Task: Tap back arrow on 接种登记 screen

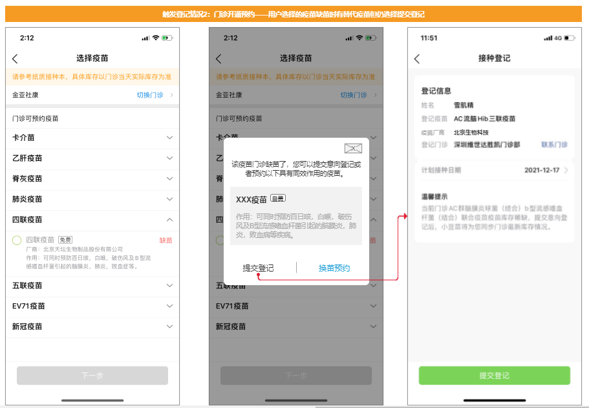Action: (417, 59)
